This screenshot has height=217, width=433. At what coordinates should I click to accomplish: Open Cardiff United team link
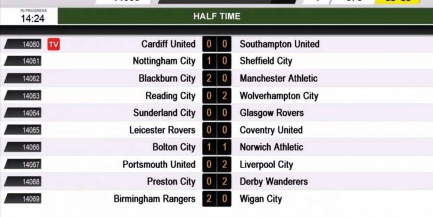168,44
